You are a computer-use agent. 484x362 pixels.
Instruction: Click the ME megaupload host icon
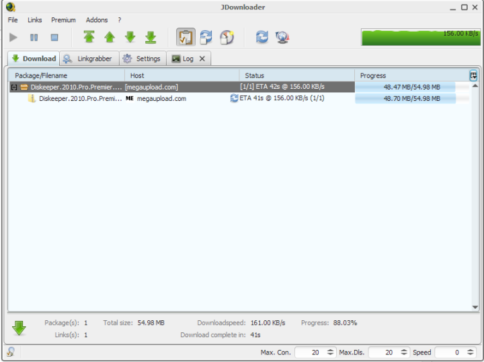pyautogui.click(x=130, y=98)
